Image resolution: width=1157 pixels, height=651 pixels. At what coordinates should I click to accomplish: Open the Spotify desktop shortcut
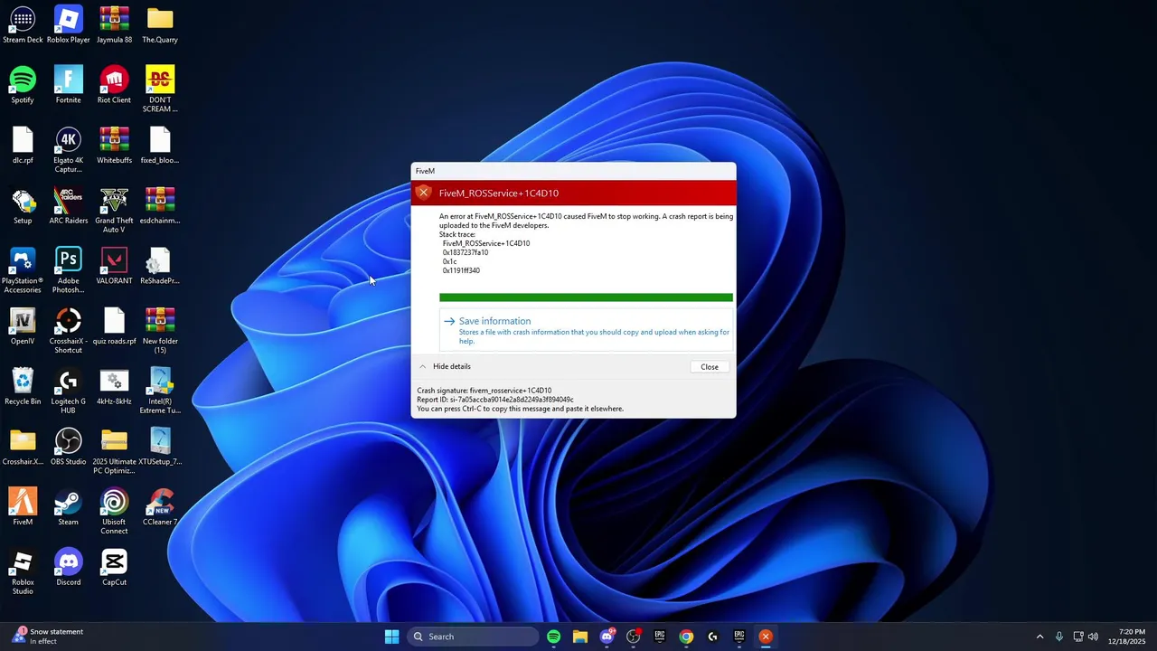click(x=23, y=86)
